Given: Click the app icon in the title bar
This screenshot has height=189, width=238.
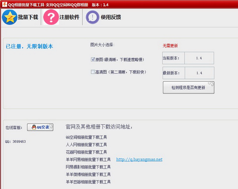Looking at the screenshot, I should [x=4, y=4].
